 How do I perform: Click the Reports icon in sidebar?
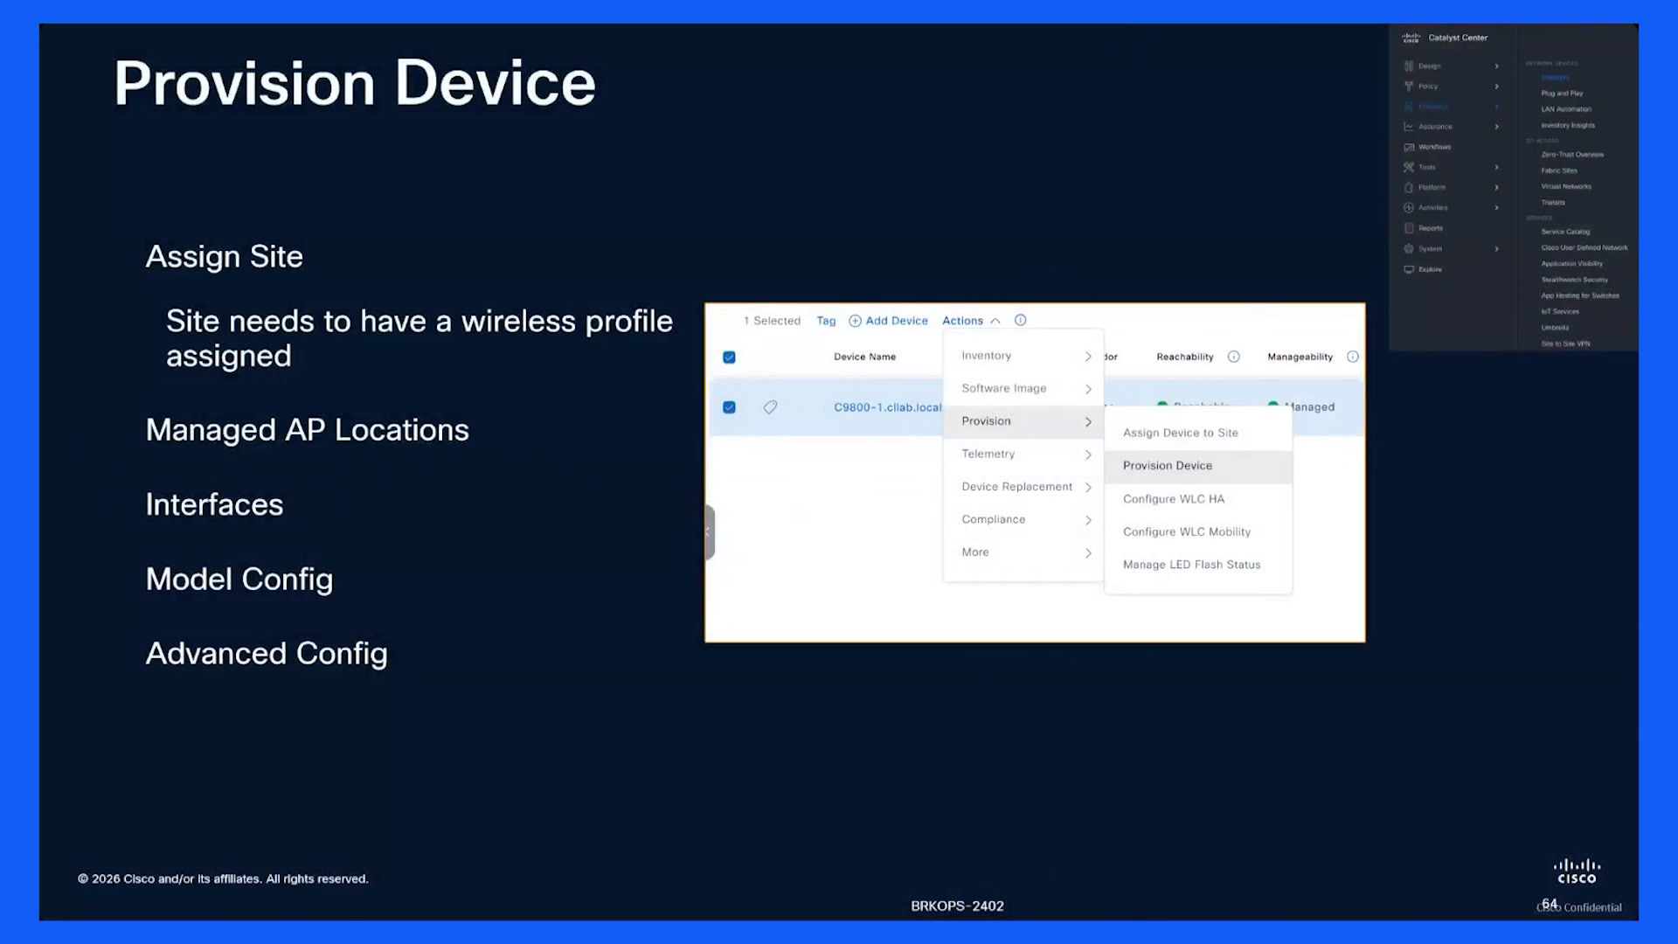pyautogui.click(x=1408, y=228)
